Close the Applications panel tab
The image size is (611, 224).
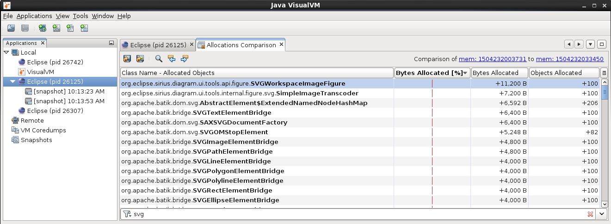coord(43,43)
